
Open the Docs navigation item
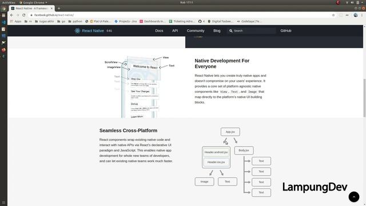[x=159, y=30]
